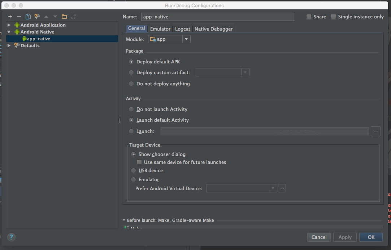Open the Native Debugger tab

213,28
